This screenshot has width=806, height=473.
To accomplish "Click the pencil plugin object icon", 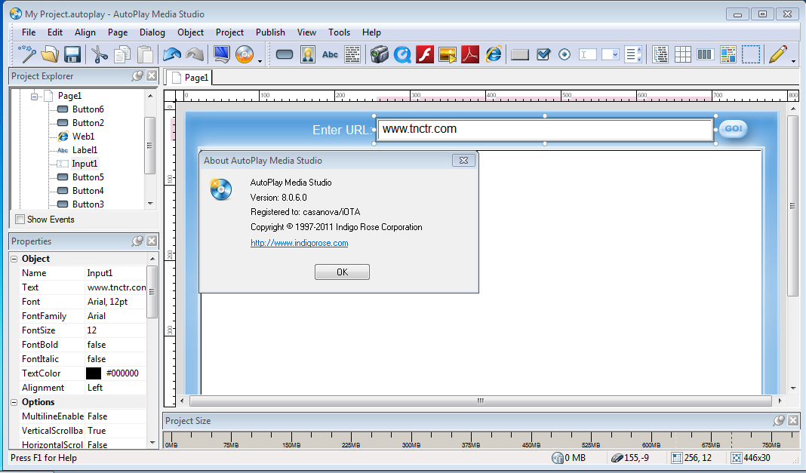I will coord(778,54).
